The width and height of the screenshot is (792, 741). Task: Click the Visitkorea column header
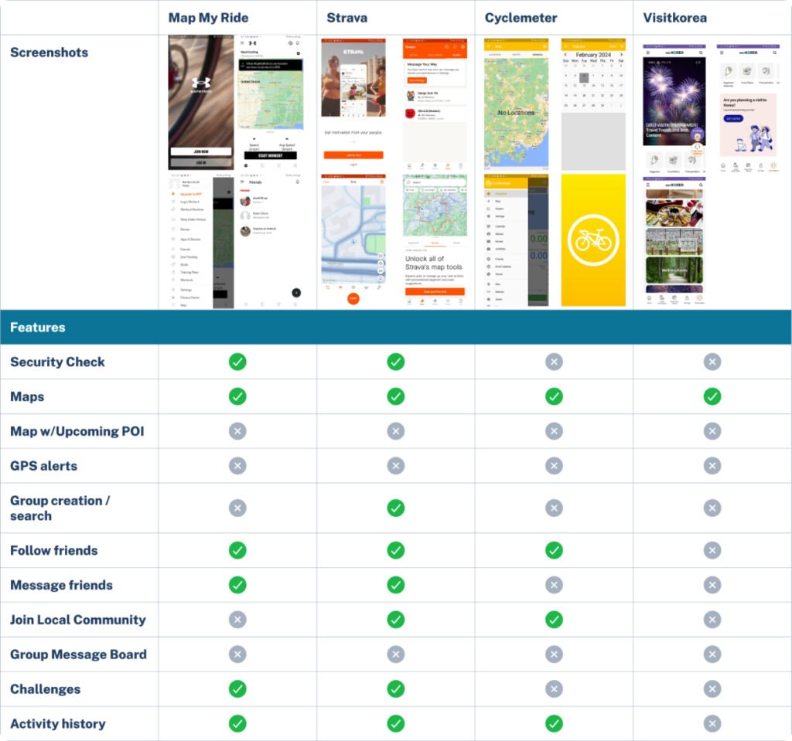point(674,18)
